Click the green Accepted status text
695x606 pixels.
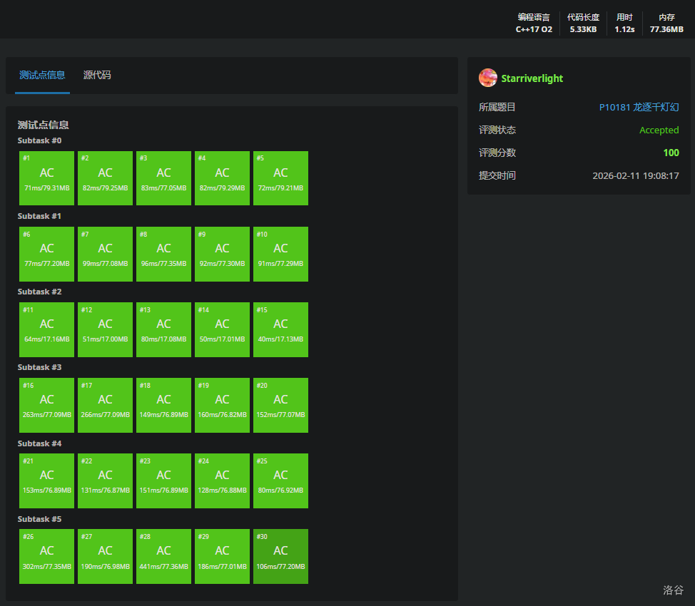click(x=659, y=130)
